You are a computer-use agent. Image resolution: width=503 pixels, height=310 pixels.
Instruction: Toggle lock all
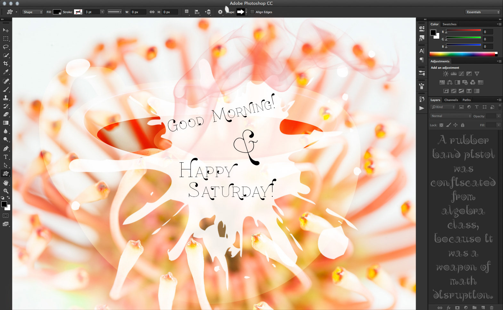coord(463,125)
